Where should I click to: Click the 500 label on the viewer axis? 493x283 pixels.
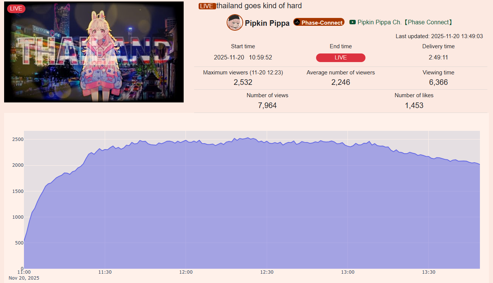pos(19,243)
